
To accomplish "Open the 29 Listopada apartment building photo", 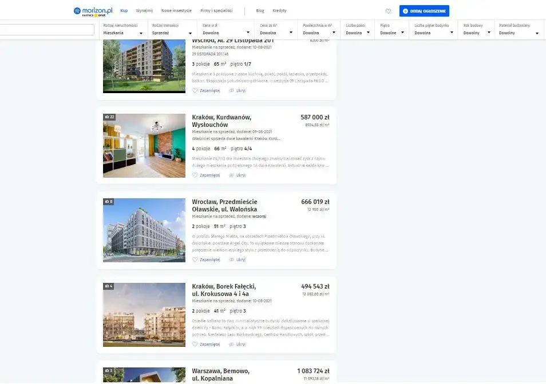I will click(x=144, y=66).
